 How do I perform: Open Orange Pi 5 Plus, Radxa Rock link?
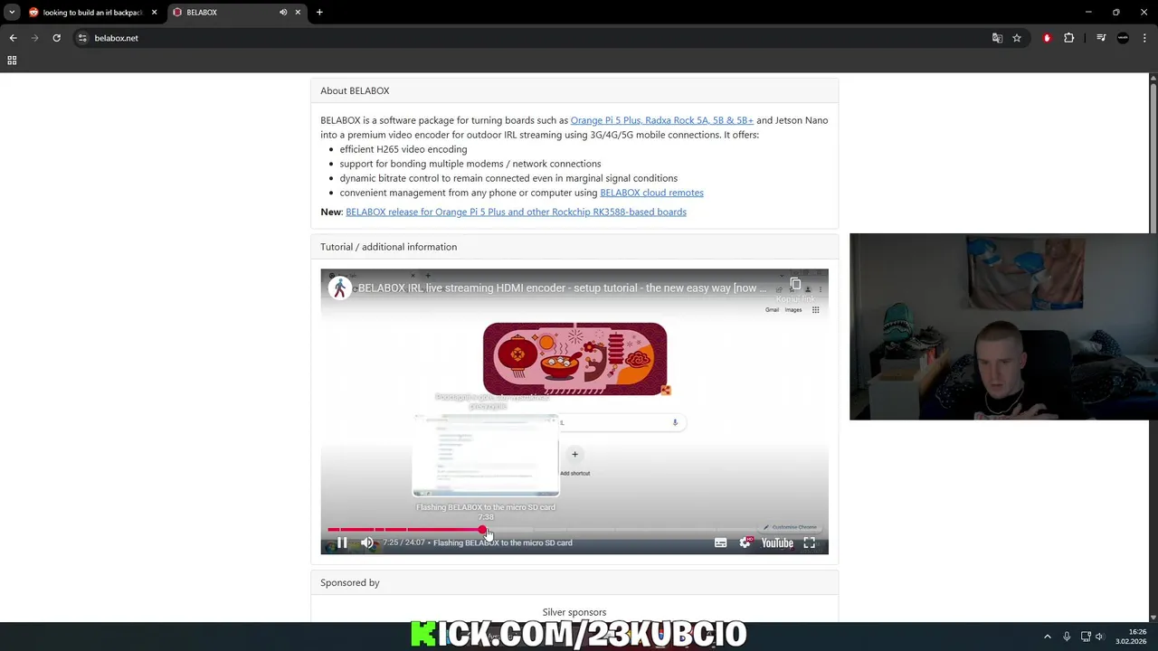pyautogui.click(x=661, y=120)
